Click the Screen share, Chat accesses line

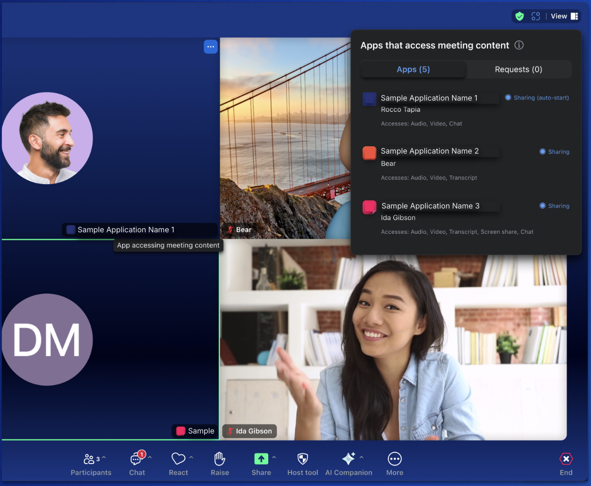(457, 232)
